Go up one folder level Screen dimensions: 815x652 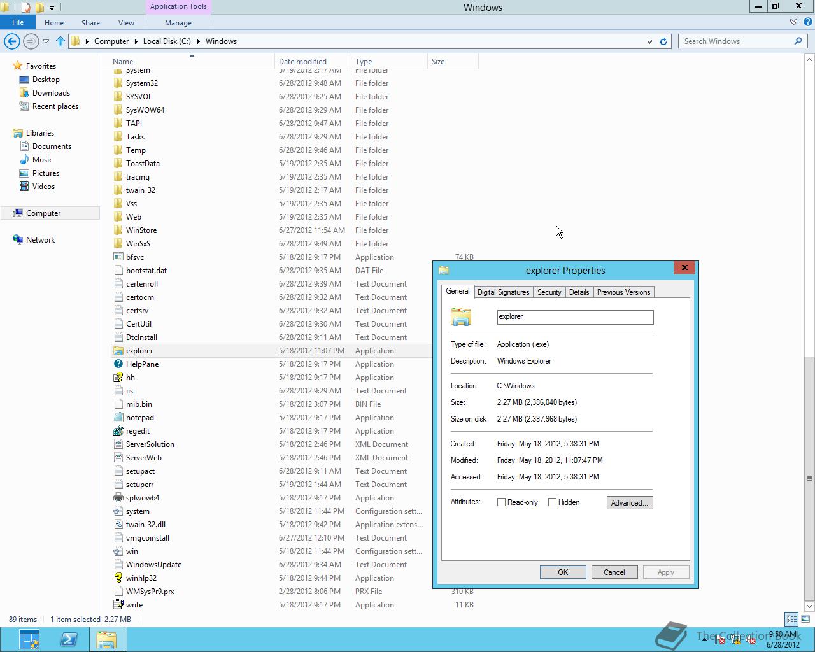(x=60, y=41)
